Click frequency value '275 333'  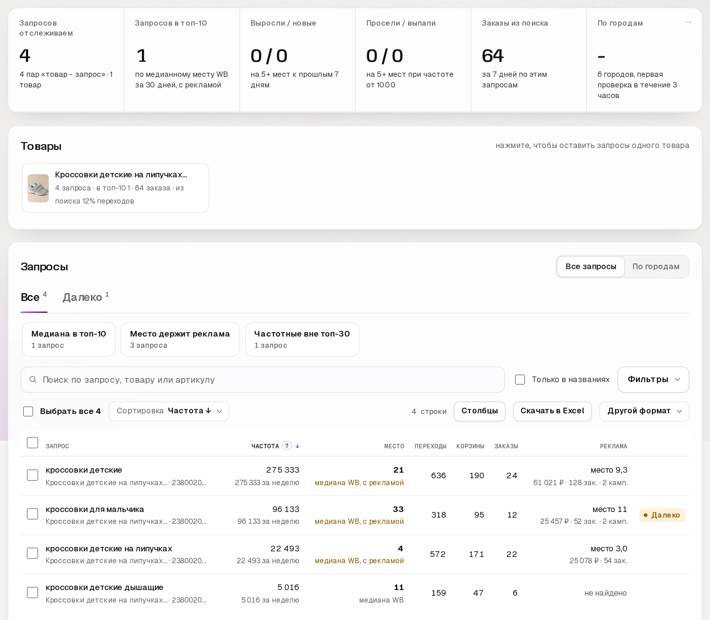coord(282,470)
